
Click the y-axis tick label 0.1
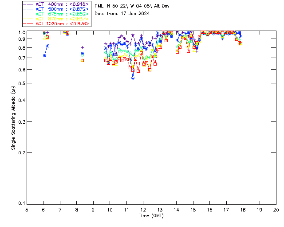(22, 204)
